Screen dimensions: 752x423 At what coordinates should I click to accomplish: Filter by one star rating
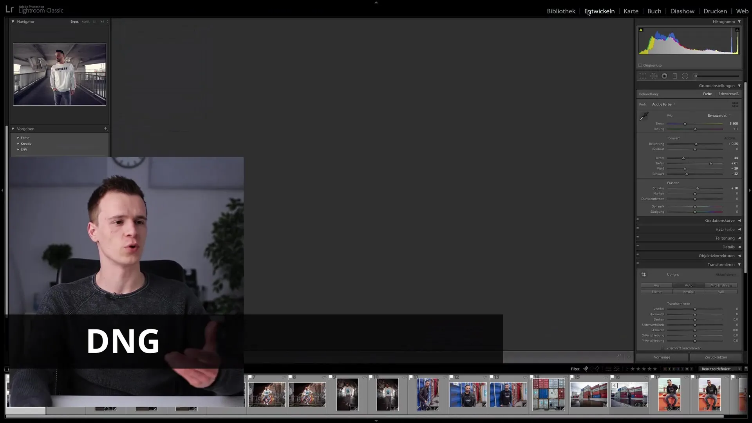633,369
